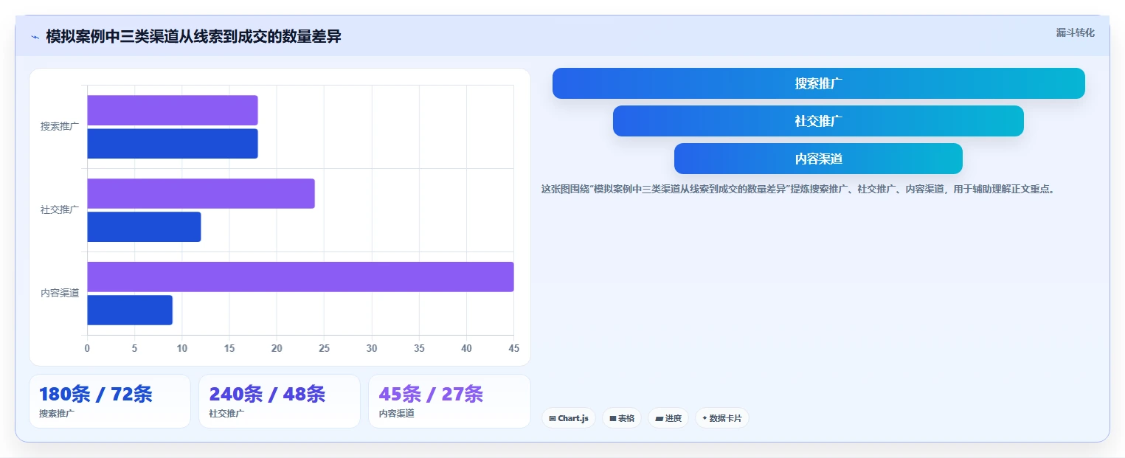Click the 30 tick on the x-axis

click(372, 348)
